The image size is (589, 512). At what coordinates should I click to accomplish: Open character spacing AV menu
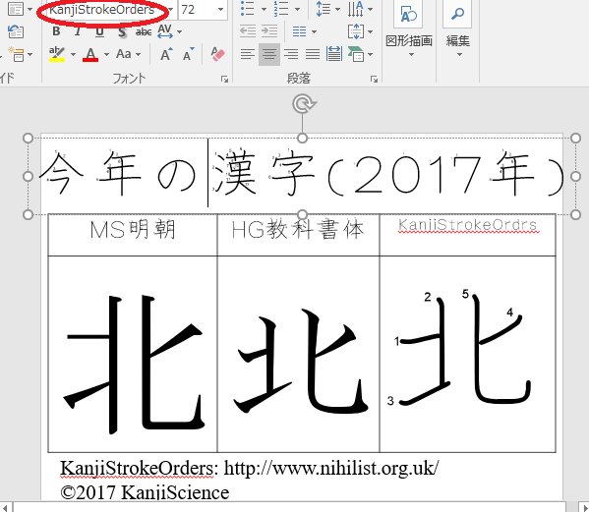[x=169, y=31]
